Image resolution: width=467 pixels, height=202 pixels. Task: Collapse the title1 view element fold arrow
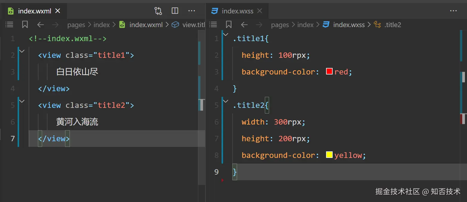tap(22, 51)
